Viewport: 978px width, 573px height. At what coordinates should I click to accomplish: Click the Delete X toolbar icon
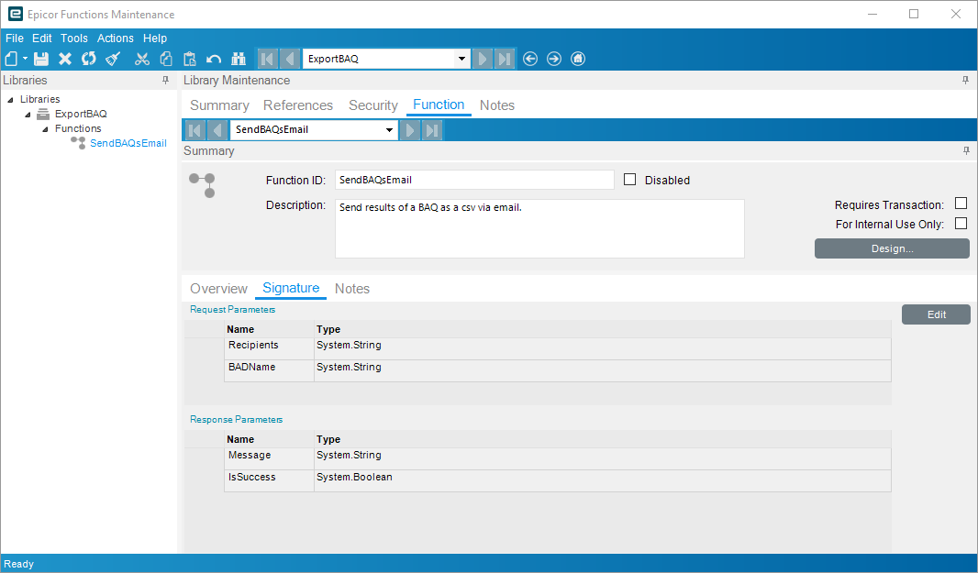click(x=65, y=59)
